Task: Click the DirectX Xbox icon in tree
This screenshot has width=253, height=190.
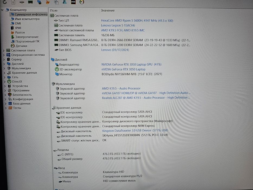Action: 9,82
